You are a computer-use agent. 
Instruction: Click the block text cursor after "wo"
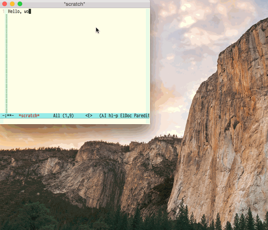[x=29, y=11]
